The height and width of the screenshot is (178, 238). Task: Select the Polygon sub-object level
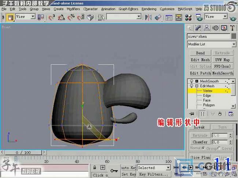tap(209, 105)
